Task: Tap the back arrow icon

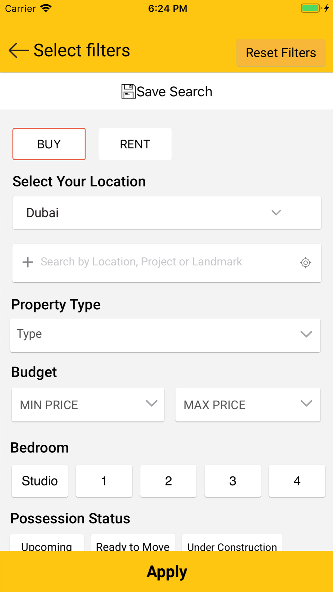Action: coord(19,51)
